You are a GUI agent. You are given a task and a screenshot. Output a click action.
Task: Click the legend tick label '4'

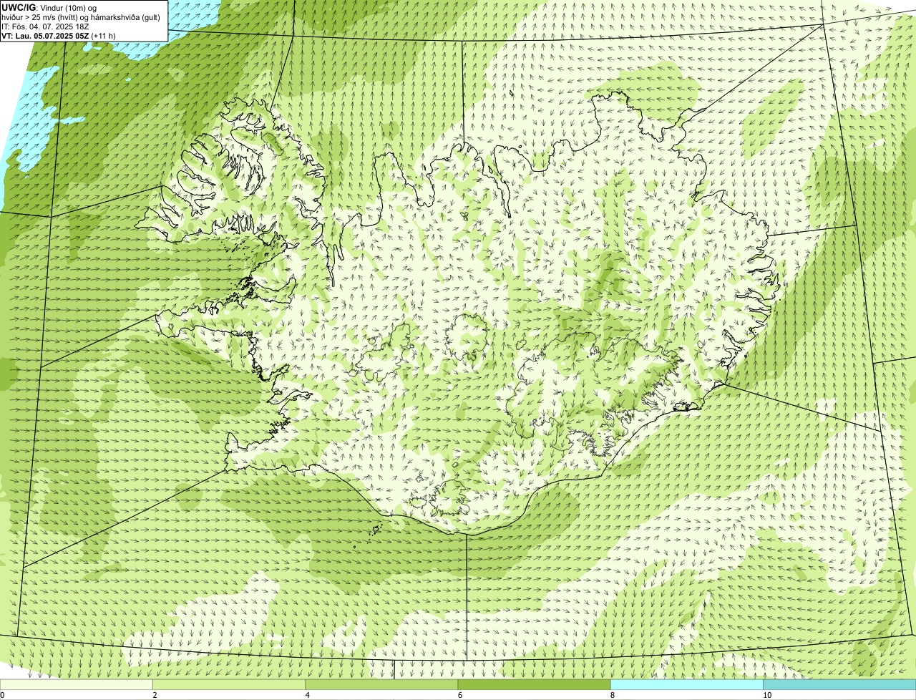pyautogui.click(x=308, y=695)
